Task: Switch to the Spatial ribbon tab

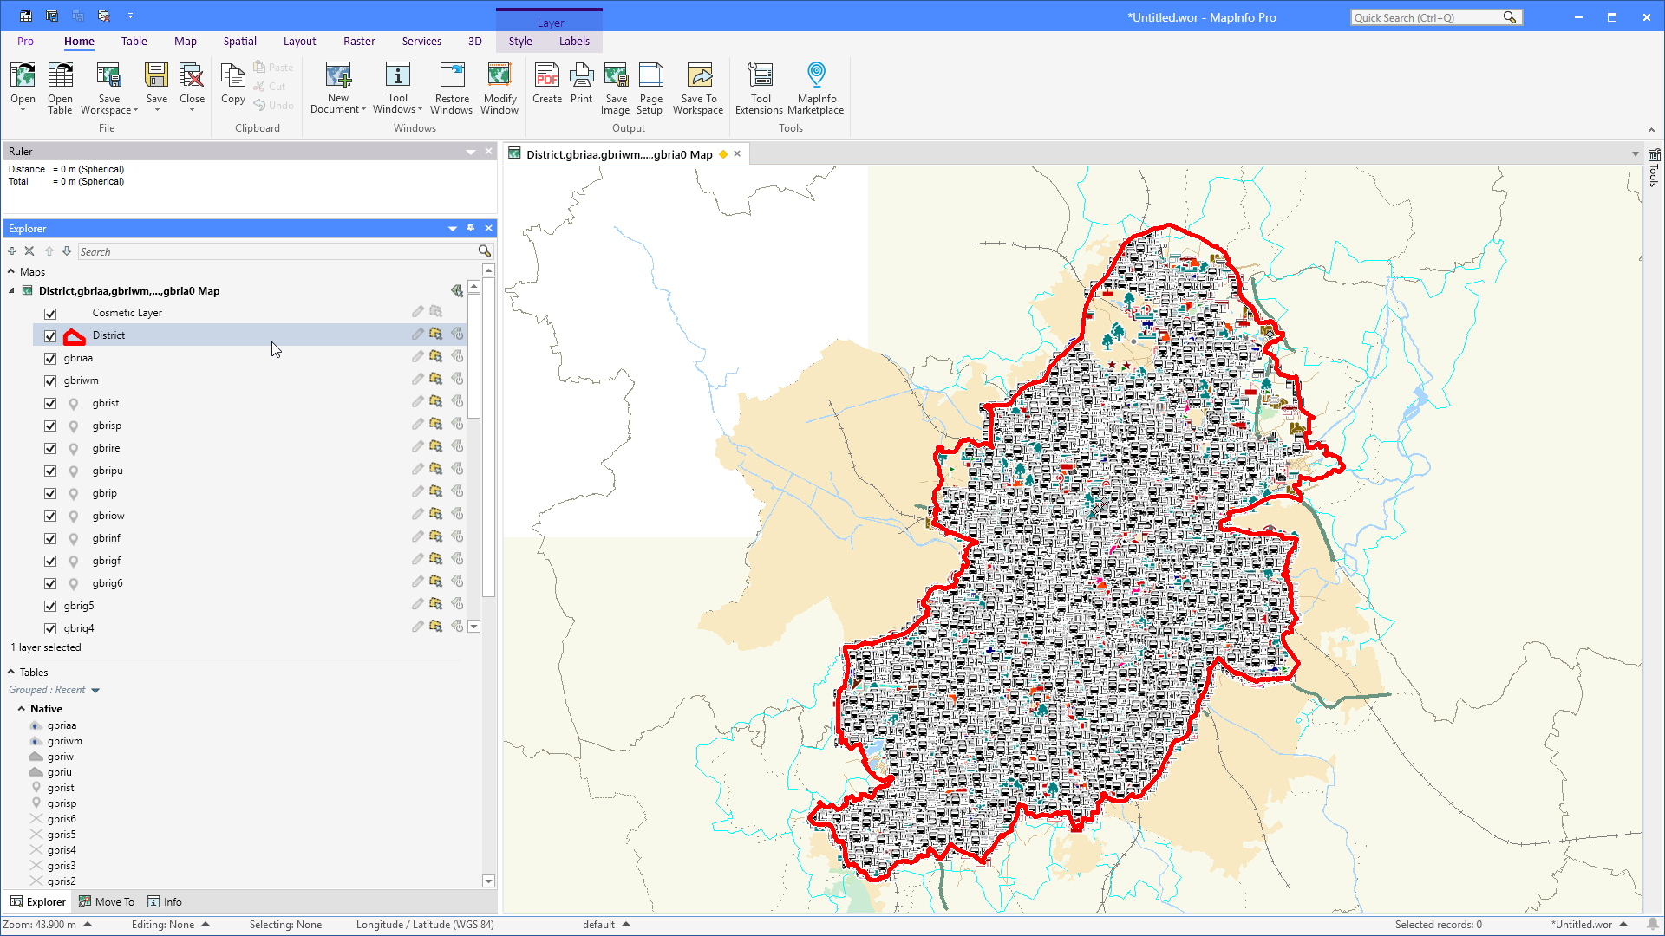Action: [x=239, y=41]
